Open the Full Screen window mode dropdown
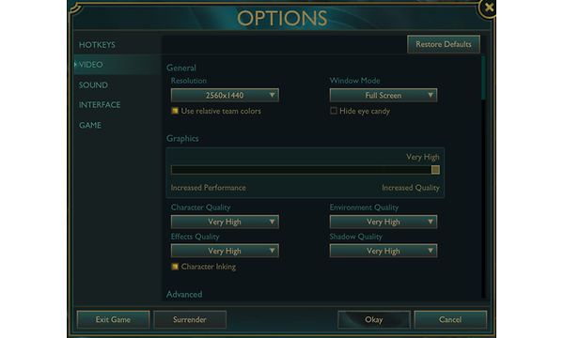This screenshot has width=564, height=338. (384, 95)
